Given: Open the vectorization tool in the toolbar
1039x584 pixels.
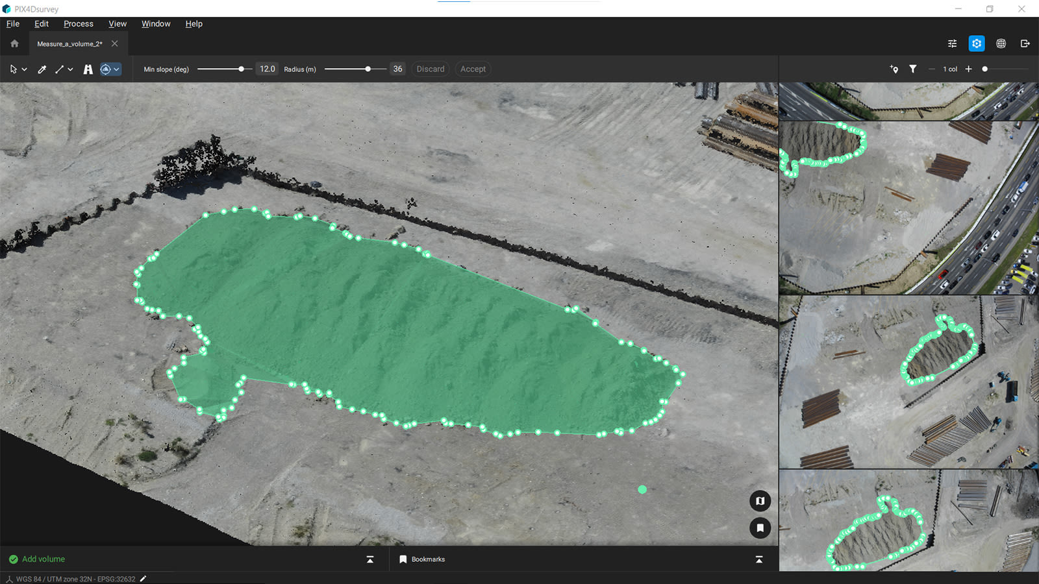Looking at the screenshot, I should pos(88,69).
